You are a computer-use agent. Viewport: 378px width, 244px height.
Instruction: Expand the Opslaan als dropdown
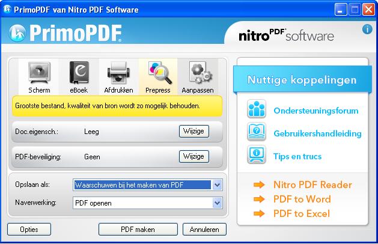tap(217, 185)
